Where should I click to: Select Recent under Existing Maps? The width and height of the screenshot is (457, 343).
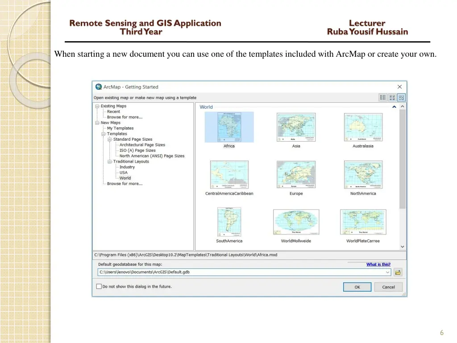click(x=113, y=111)
